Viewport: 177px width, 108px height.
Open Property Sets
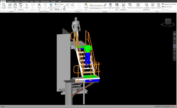tap(117, 7)
